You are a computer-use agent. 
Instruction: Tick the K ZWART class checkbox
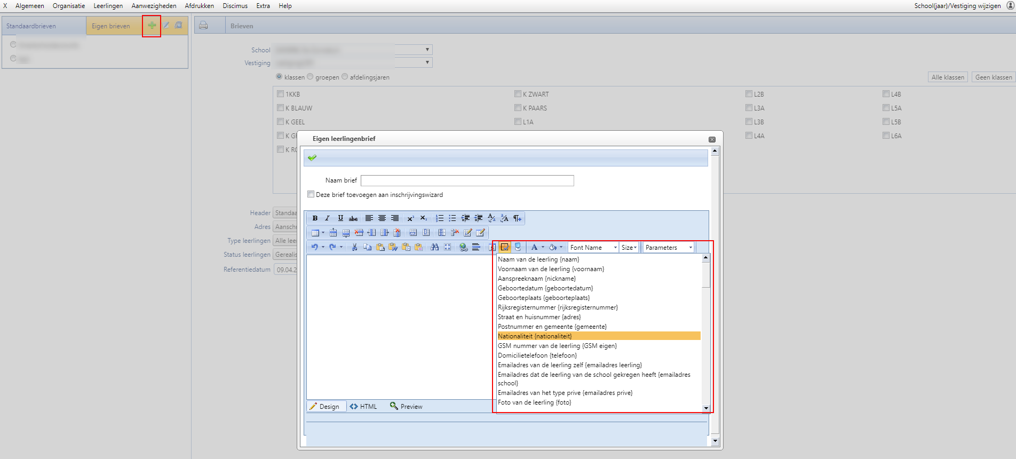coord(518,94)
